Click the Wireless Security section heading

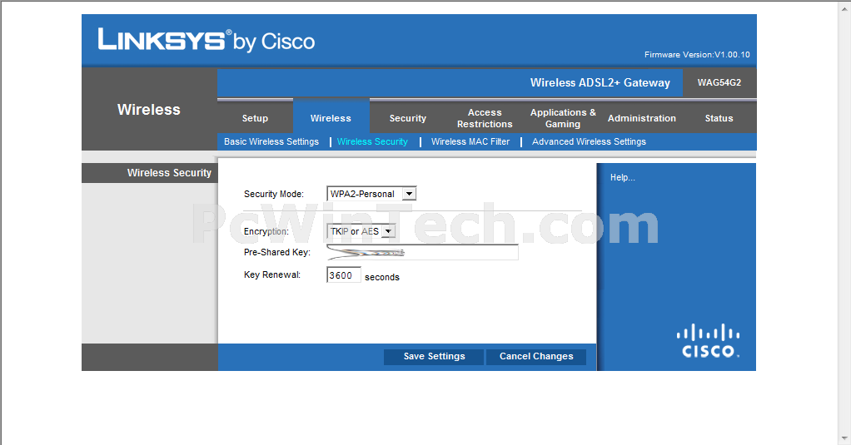click(x=169, y=172)
